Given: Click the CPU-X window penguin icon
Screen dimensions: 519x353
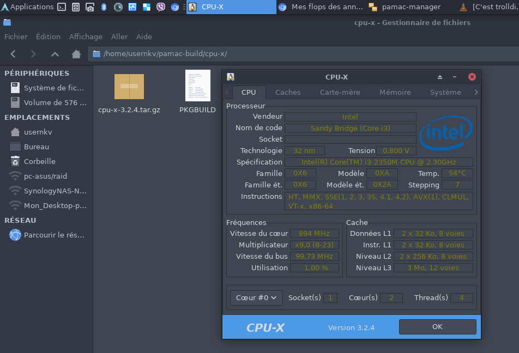Looking at the screenshot, I should pyautogui.click(x=231, y=77).
